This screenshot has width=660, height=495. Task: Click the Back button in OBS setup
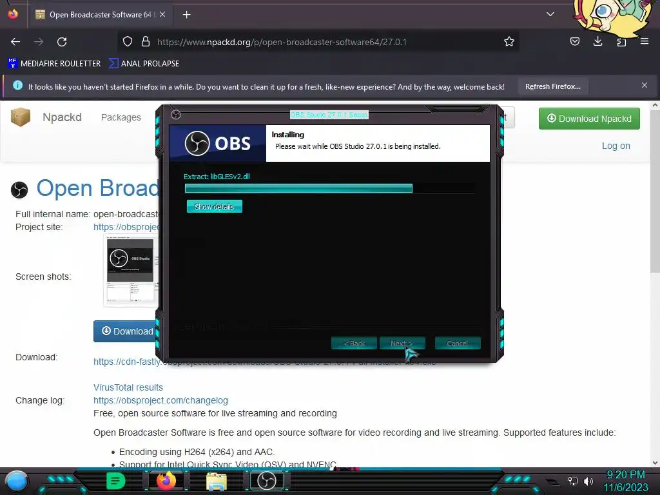point(354,344)
